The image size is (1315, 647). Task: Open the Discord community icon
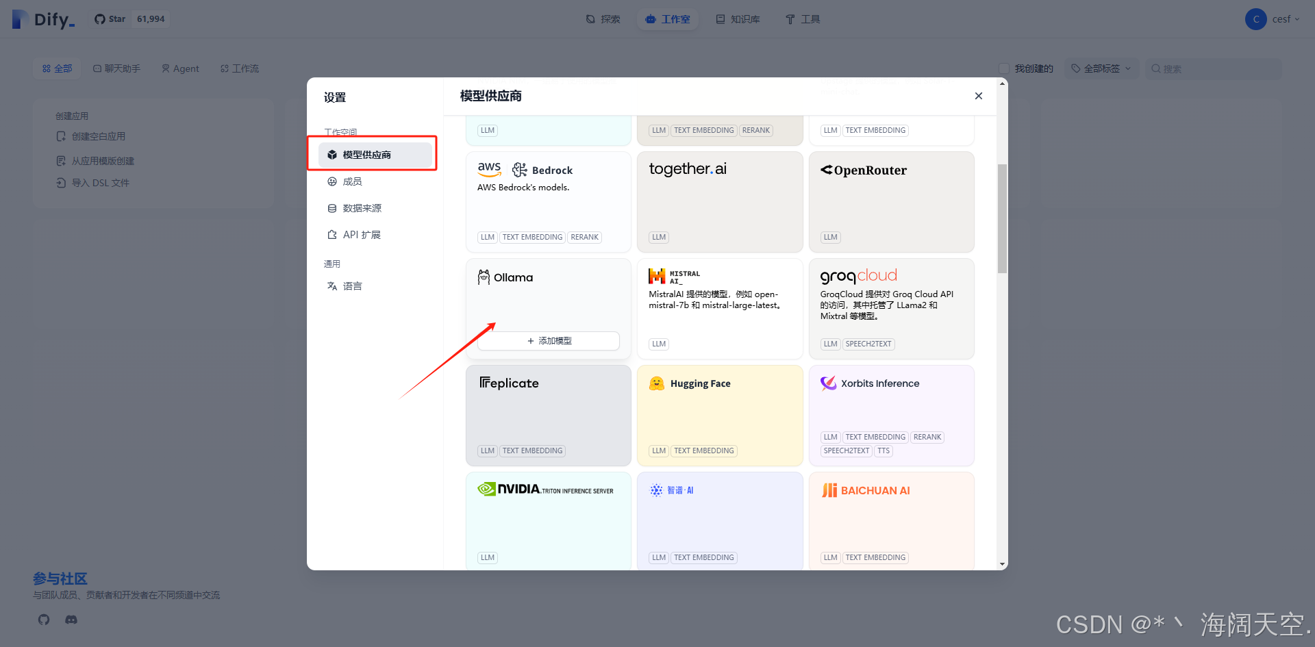71,620
